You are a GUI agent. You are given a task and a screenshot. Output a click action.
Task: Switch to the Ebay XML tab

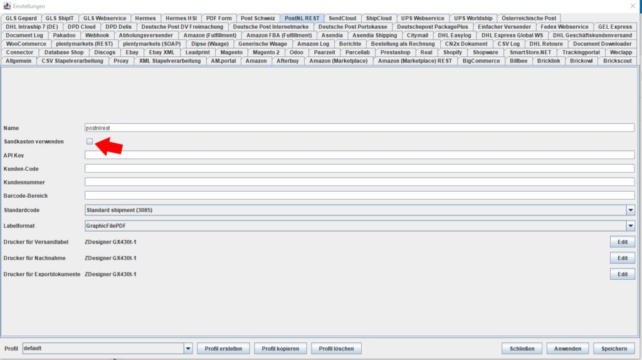tap(162, 53)
